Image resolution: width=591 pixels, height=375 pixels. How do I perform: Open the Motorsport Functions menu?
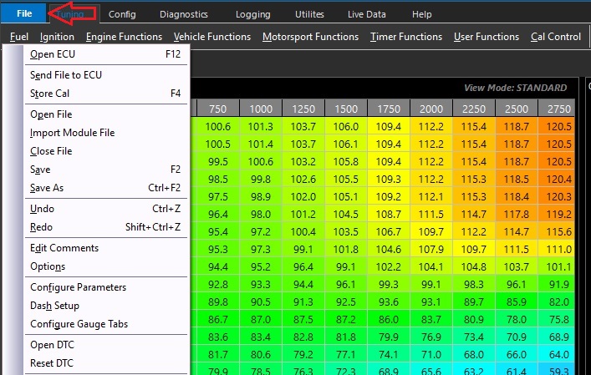pyautogui.click(x=310, y=37)
